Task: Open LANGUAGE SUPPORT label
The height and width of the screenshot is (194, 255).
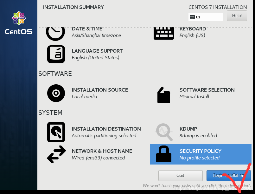Action: (x=97, y=51)
